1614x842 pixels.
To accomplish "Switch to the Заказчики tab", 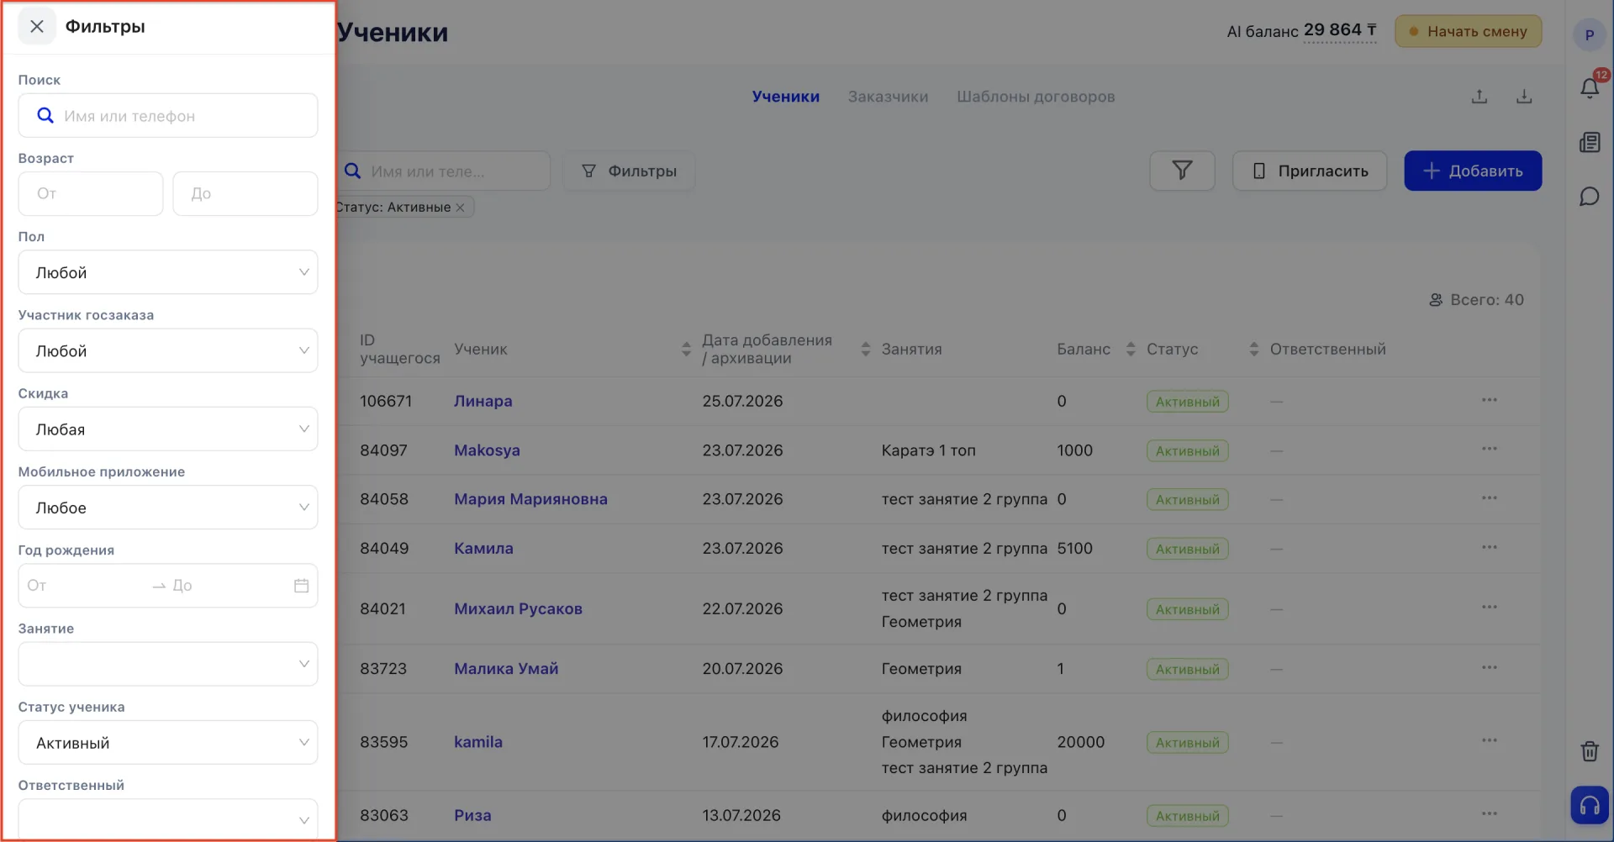I will point(888,97).
